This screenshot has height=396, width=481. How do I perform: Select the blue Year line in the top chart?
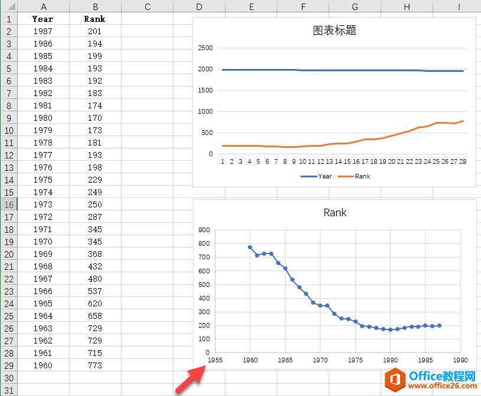click(325, 69)
